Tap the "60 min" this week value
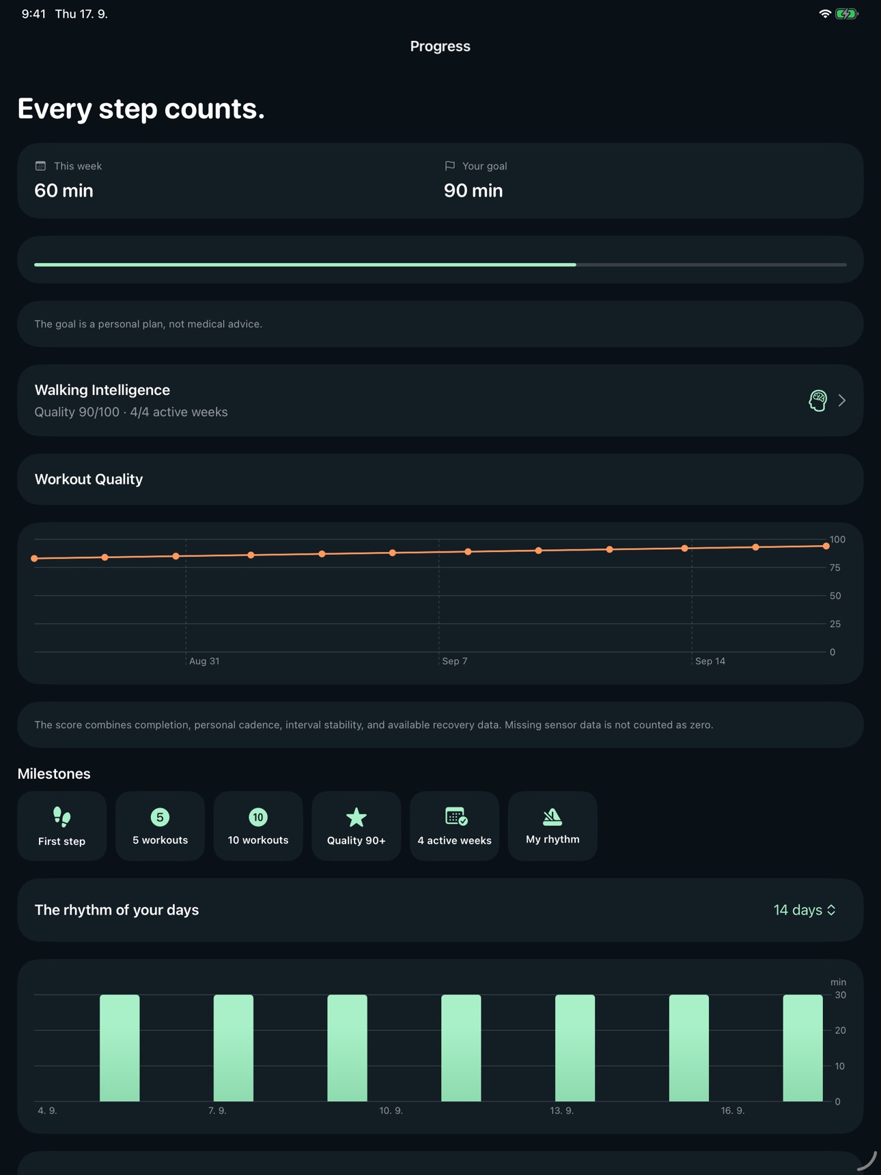 pos(64,191)
